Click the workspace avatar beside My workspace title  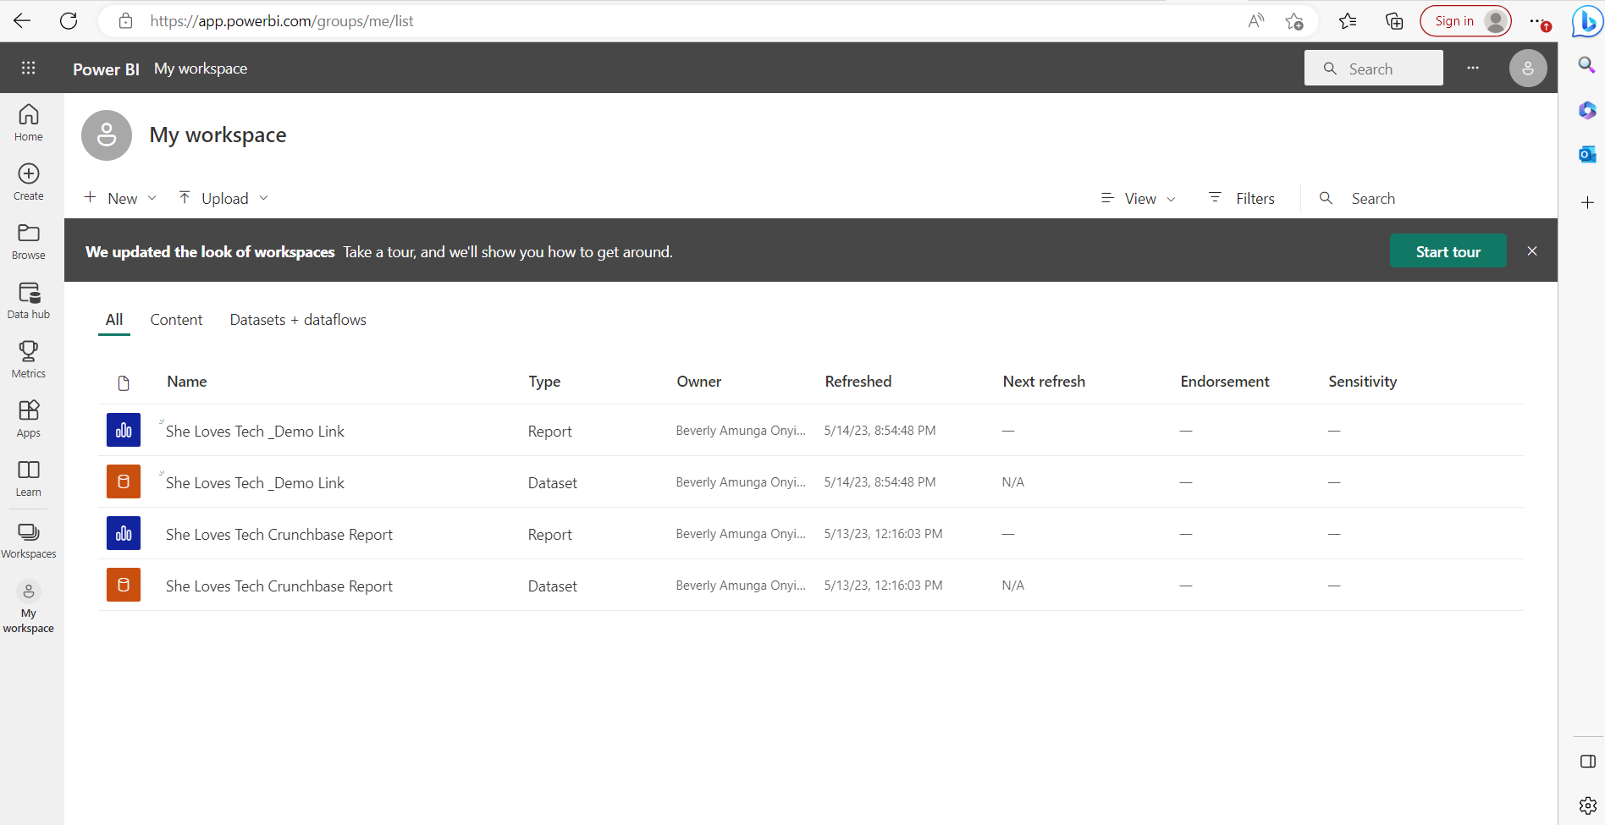point(107,135)
